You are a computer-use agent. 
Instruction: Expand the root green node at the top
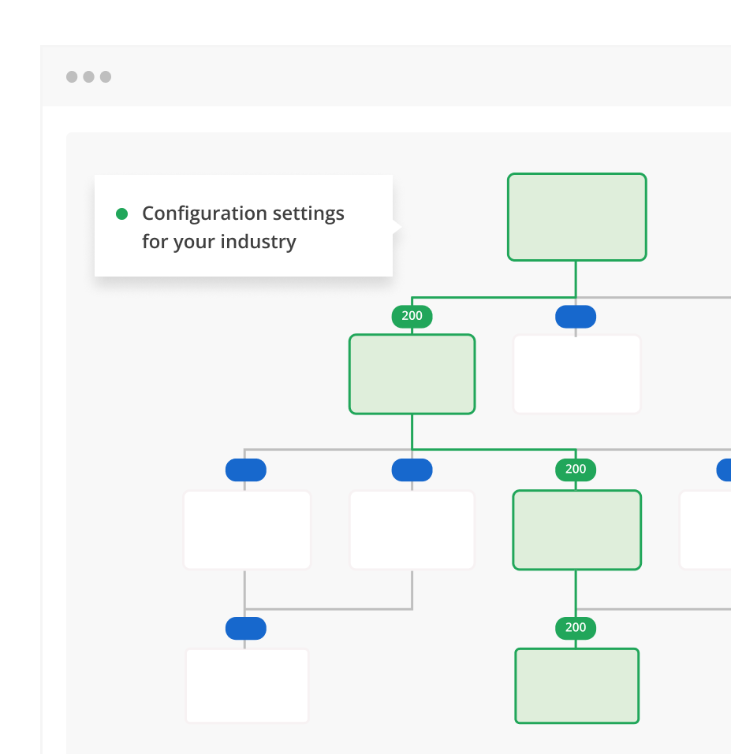pyautogui.click(x=576, y=217)
